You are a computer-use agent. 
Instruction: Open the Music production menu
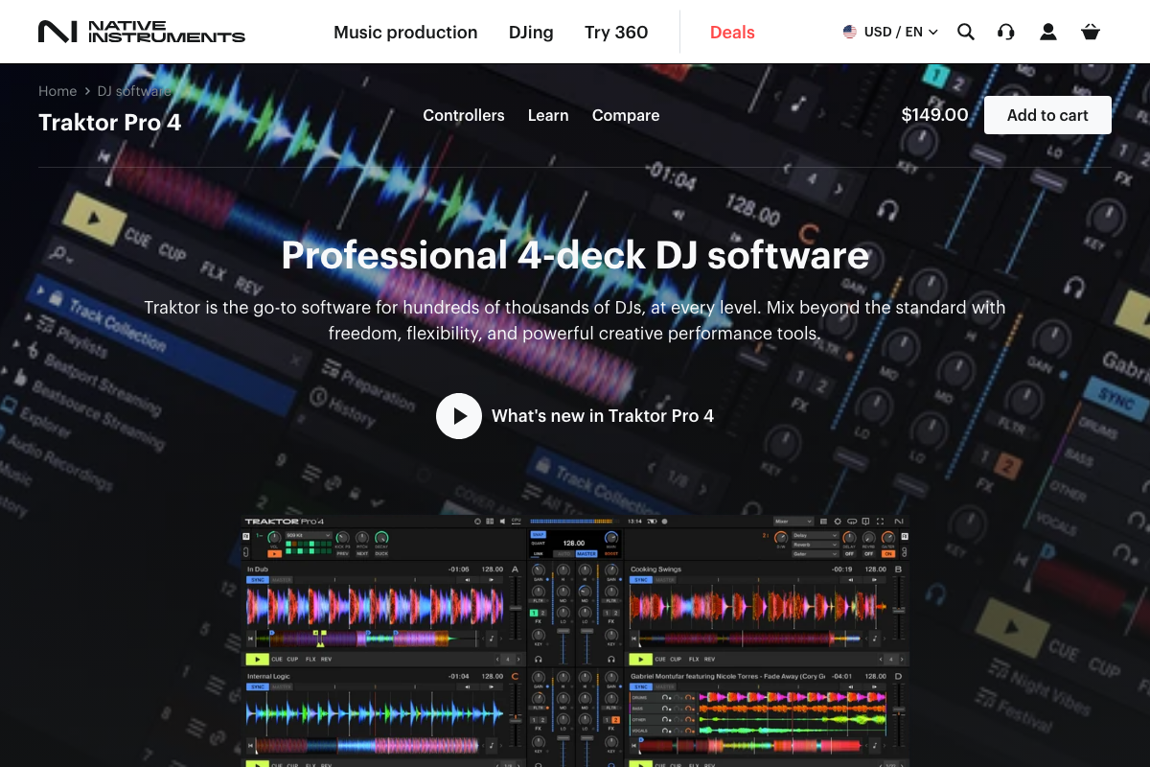click(405, 32)
